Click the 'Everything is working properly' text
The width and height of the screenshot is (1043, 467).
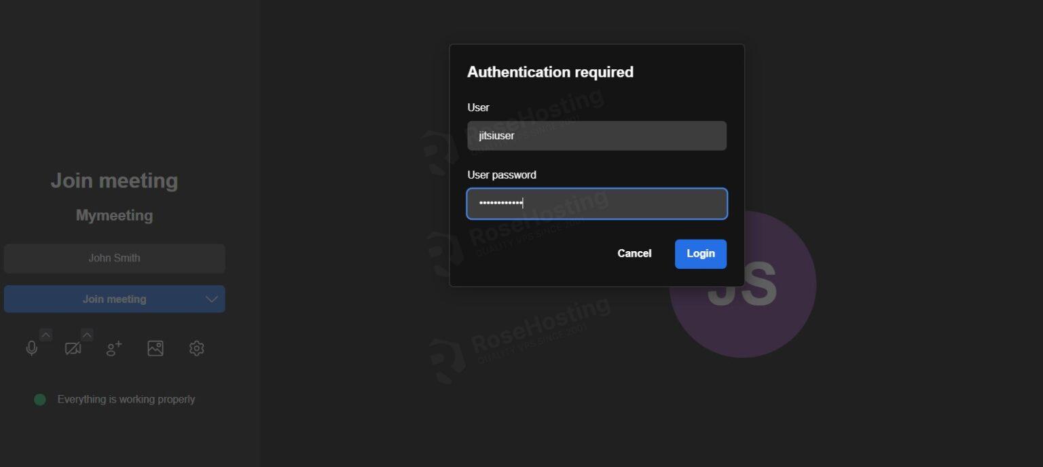click(x=126, y=400)
